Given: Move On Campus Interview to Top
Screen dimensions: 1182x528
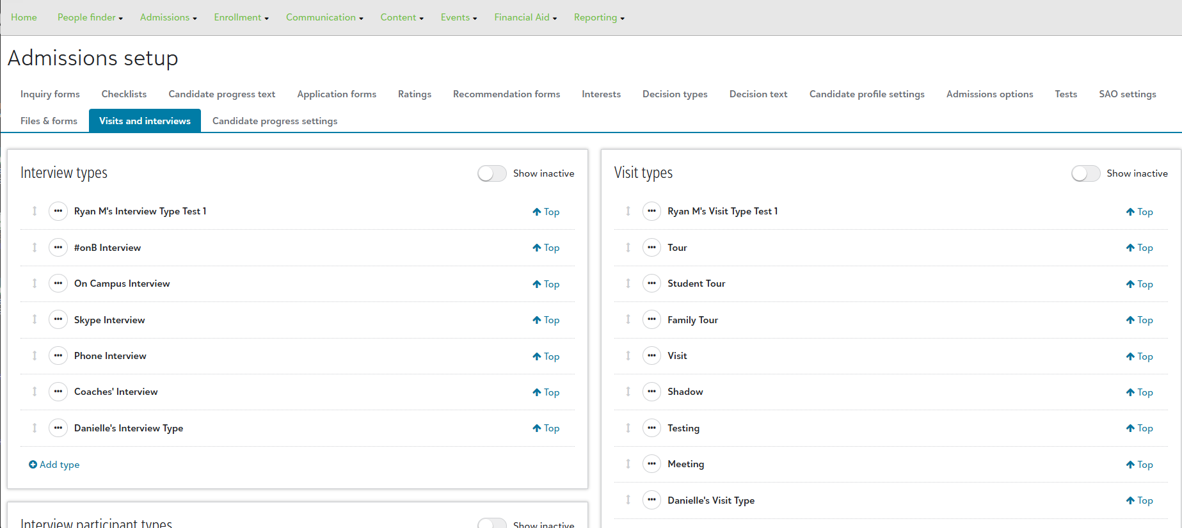Looking at the screenshot, I should 546,284.
